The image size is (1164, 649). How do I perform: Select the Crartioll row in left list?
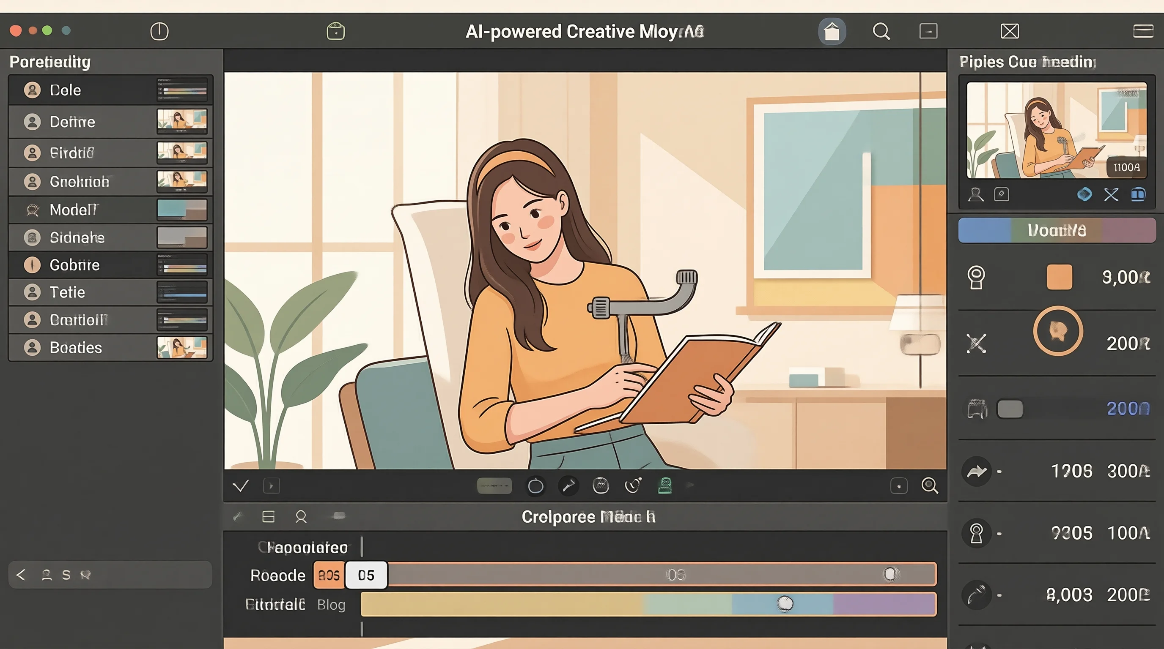[110, 320]
